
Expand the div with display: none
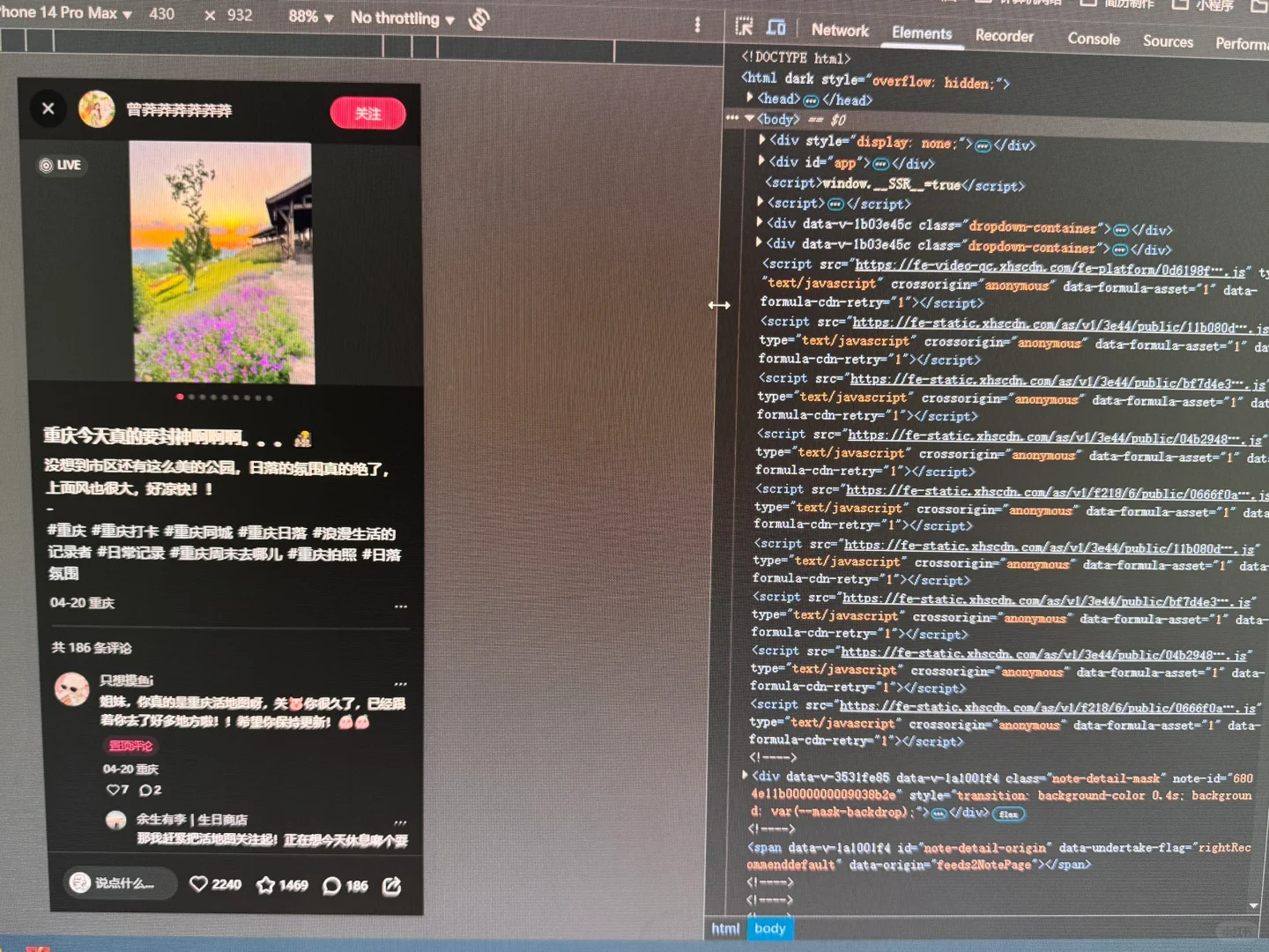tap(762, 139)
